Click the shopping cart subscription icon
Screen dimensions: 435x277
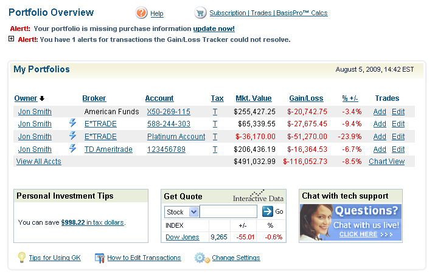[x=200, y=13]
